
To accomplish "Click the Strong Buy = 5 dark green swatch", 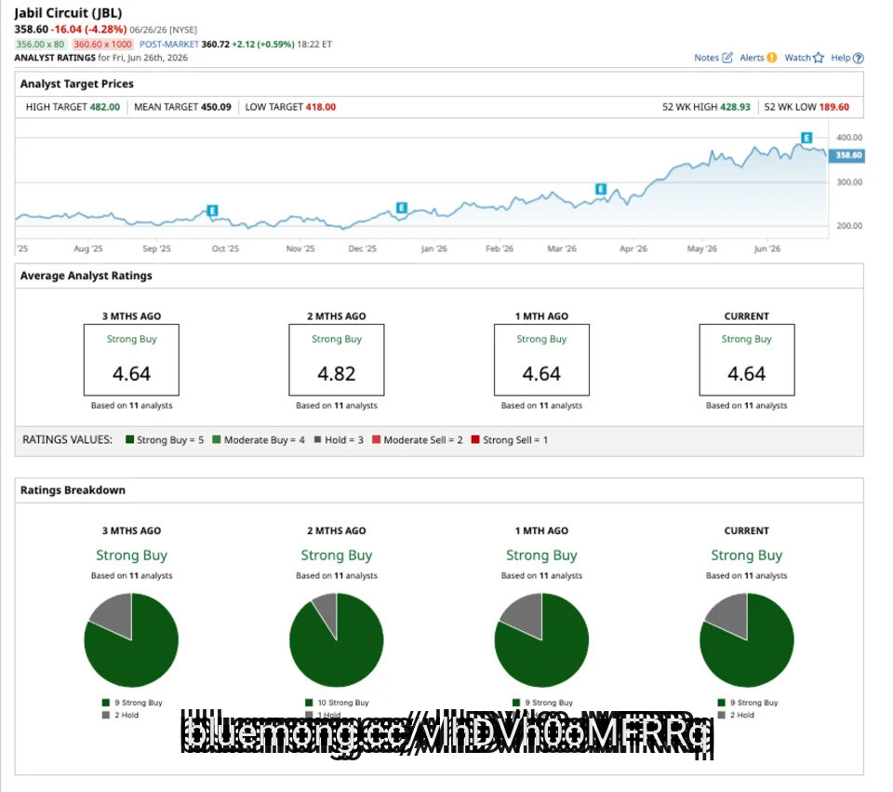I will (130, 439).
